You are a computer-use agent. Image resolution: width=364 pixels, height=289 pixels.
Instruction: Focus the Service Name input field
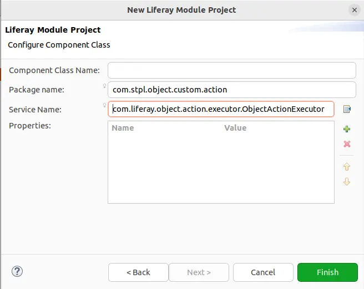[221, 109]
